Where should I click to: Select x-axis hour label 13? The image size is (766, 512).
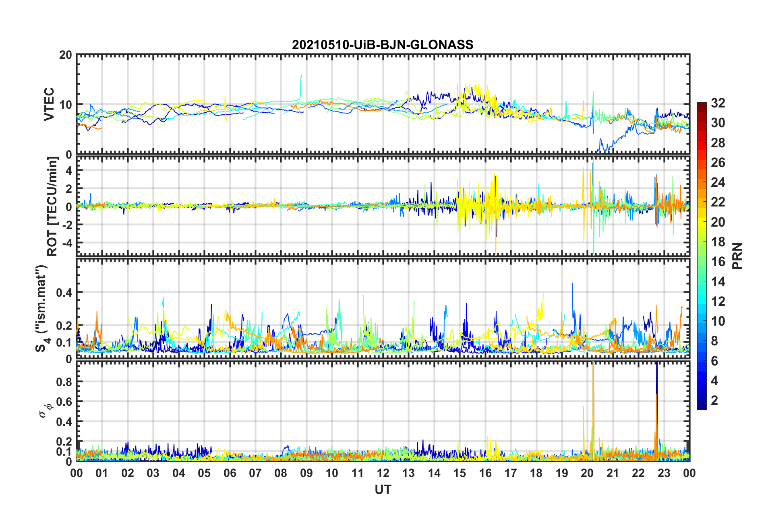(408, 473)
